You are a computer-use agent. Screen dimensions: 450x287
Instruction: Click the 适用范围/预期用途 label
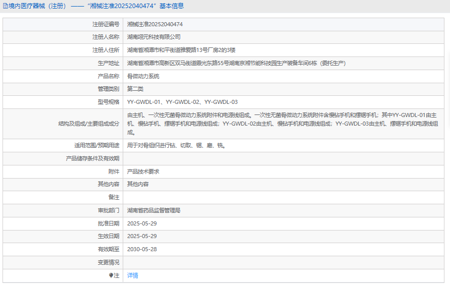[x=96, y=145]
